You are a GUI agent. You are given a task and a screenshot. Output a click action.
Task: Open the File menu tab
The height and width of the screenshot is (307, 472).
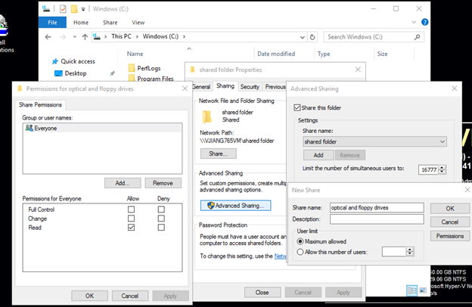coord(52,23)
